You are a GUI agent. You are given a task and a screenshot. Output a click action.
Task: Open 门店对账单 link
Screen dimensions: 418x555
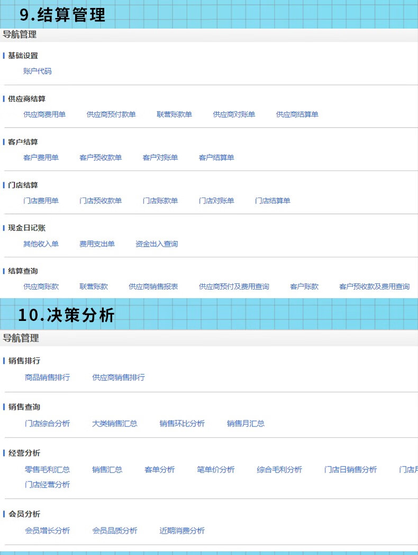point(216,201)
